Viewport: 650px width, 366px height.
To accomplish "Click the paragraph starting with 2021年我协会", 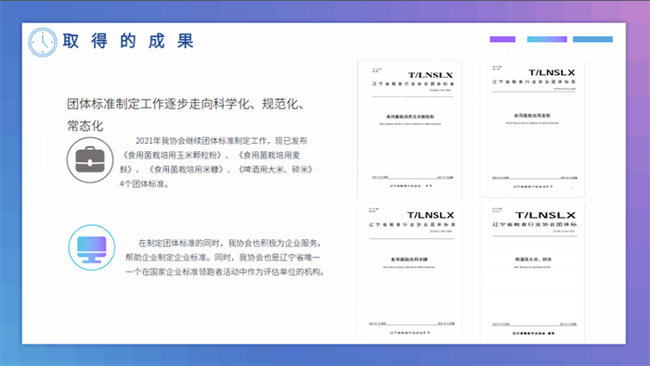I will [215, 162].
